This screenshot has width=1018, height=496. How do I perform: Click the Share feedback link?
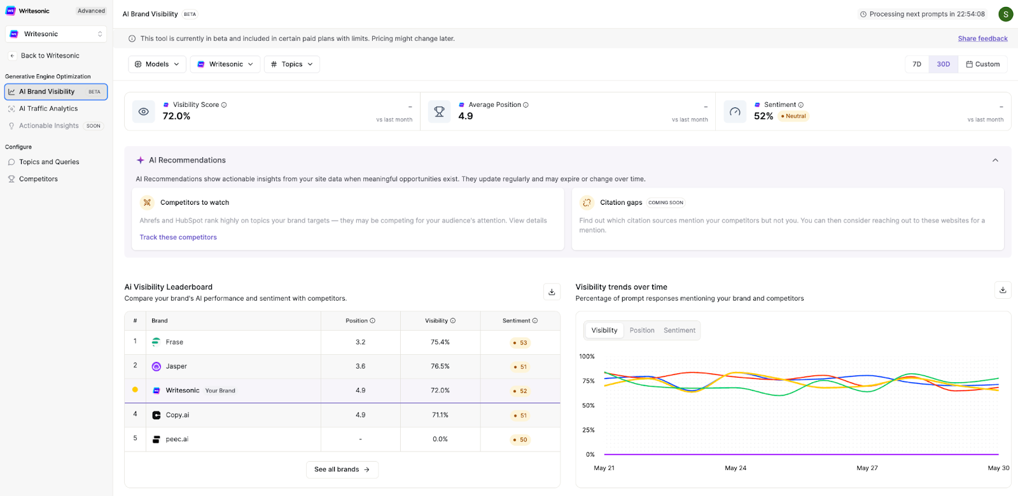(982, 39)
